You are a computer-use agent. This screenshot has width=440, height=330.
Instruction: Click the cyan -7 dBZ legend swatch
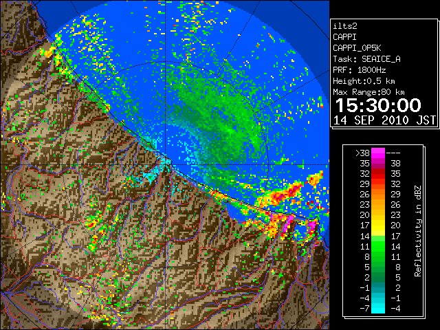378,308
